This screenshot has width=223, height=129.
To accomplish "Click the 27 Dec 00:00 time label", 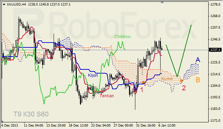I will click(x=123, y=126).
